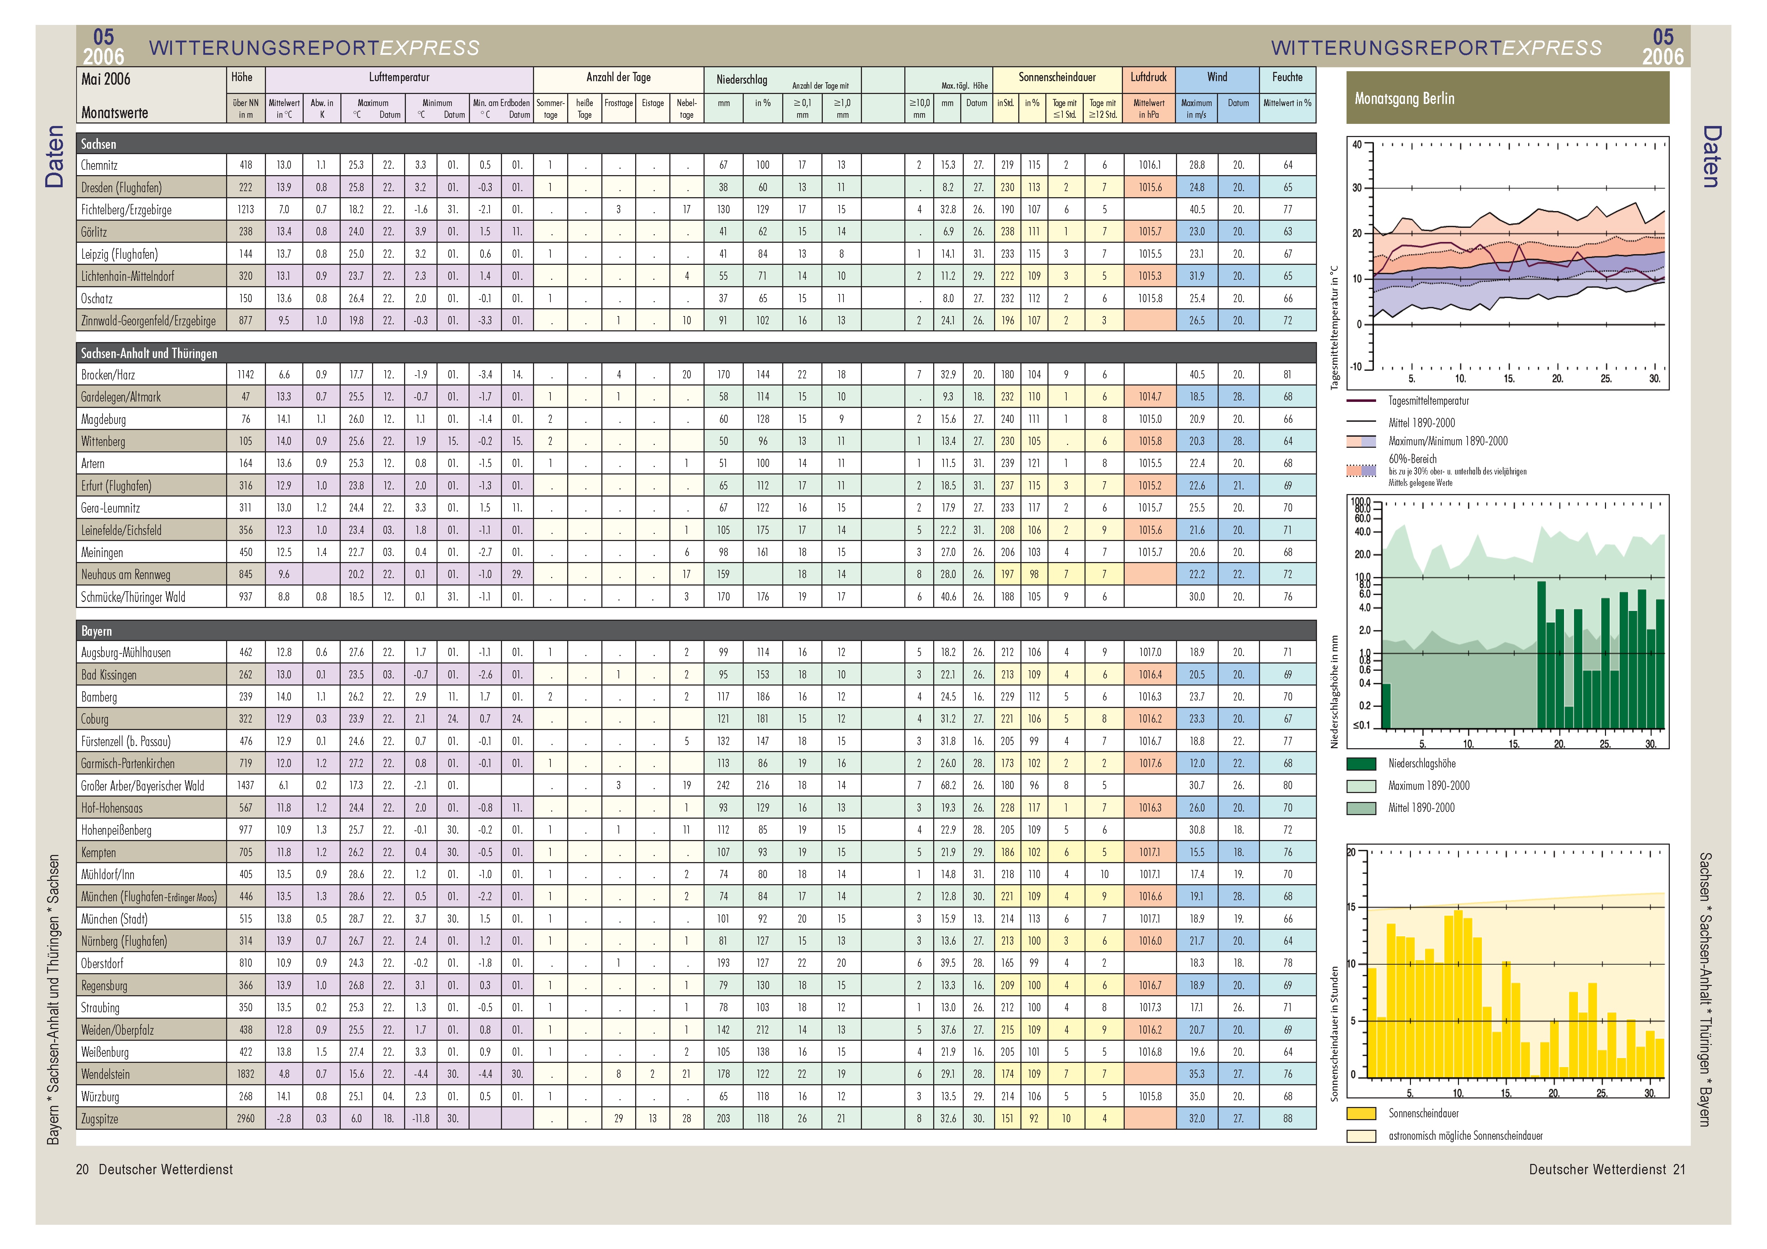1767x1249 pixels.
Task: Click the 'Brocken/Harz' station name
Action: tap(108, 375)
